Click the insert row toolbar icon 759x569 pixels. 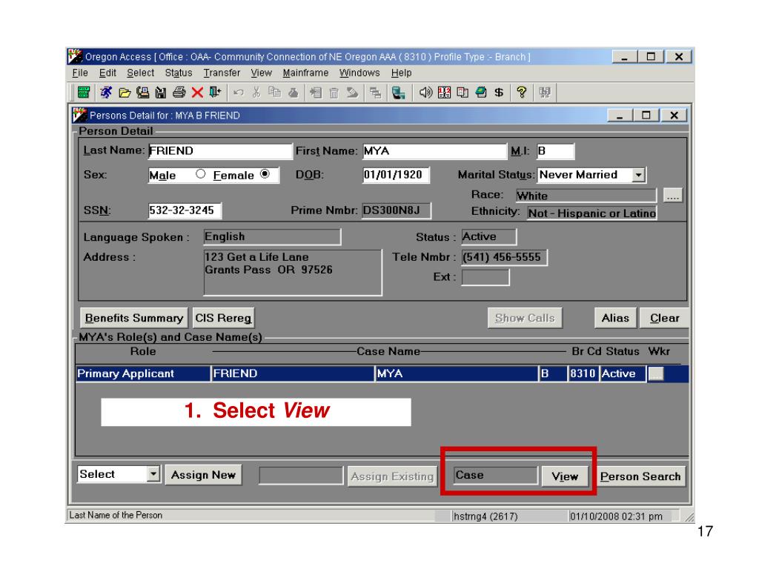[316, 92]
